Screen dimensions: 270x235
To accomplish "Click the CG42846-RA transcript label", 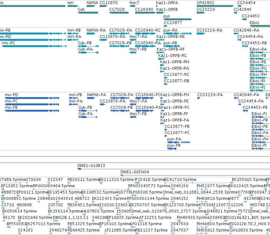I will [246, 30].
